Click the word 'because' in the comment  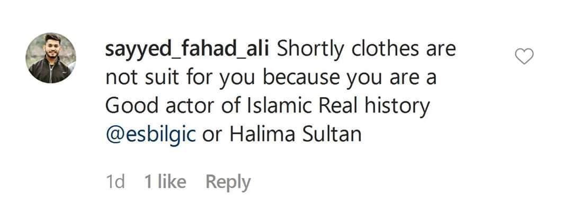[x=301, y=78]
